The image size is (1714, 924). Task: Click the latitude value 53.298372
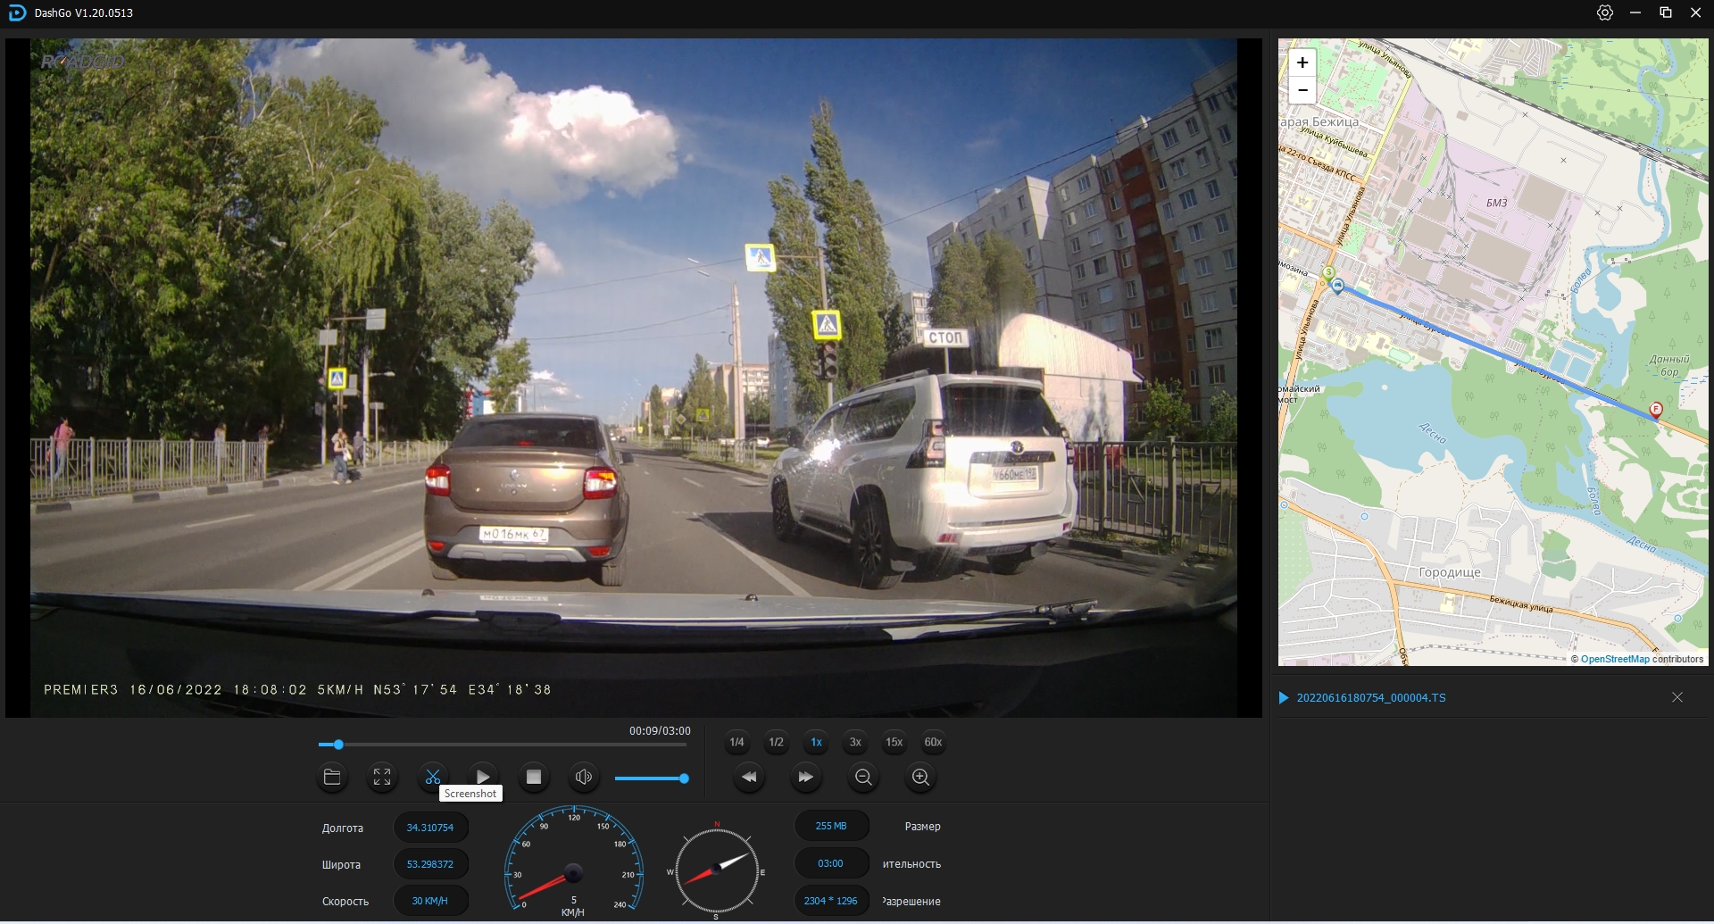[x=430, y=864]
